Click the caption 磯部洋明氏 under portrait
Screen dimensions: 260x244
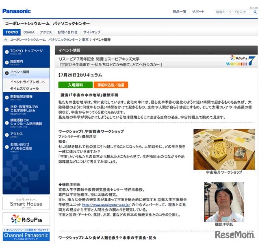(224, 224)
